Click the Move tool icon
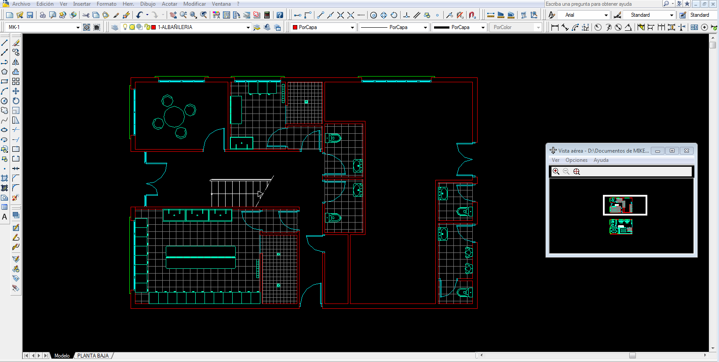719x362 pixels. [x=16, y=91]
